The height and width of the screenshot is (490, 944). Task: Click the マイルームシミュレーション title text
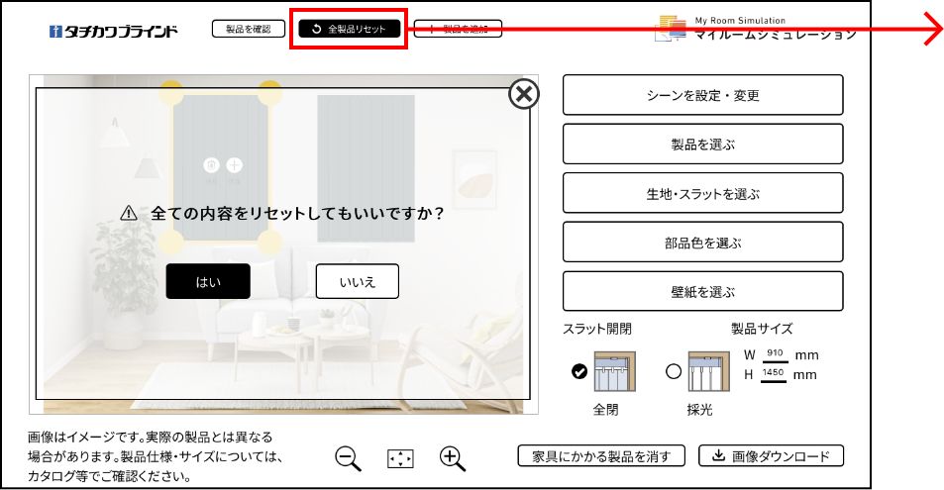[x=775, y=35]
